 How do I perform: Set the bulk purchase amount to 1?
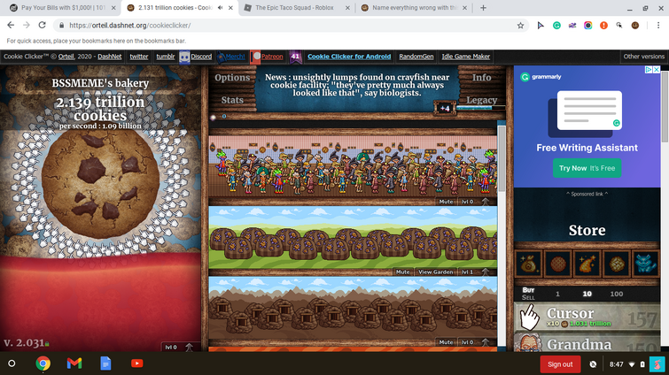[x=557, y=294]
